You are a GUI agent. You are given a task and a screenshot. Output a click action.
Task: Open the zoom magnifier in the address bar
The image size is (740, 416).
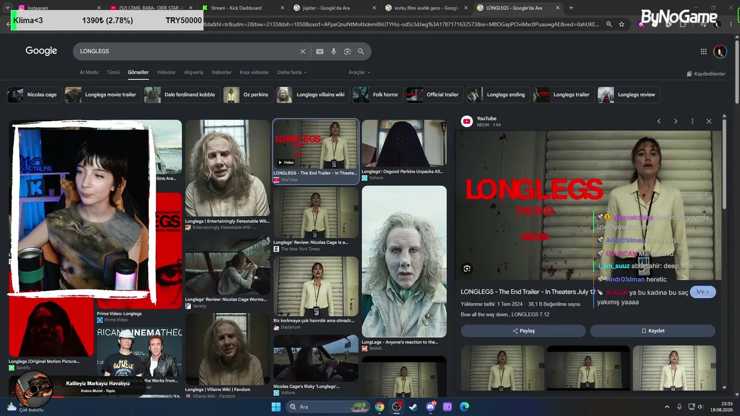609,24
